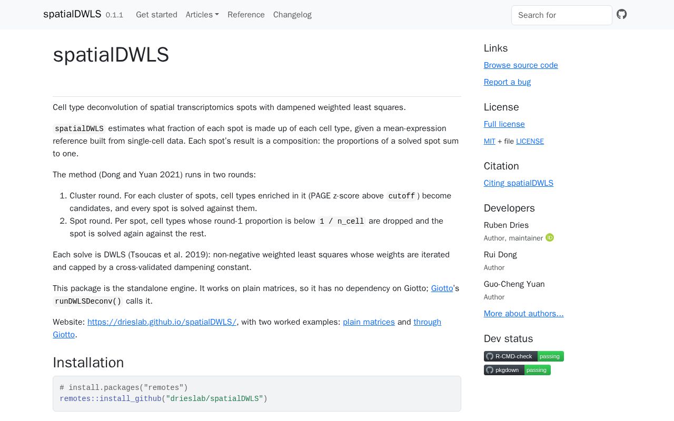Click the developer name Ruben Dries
The image size is (674, 421).
click(506, 225)
